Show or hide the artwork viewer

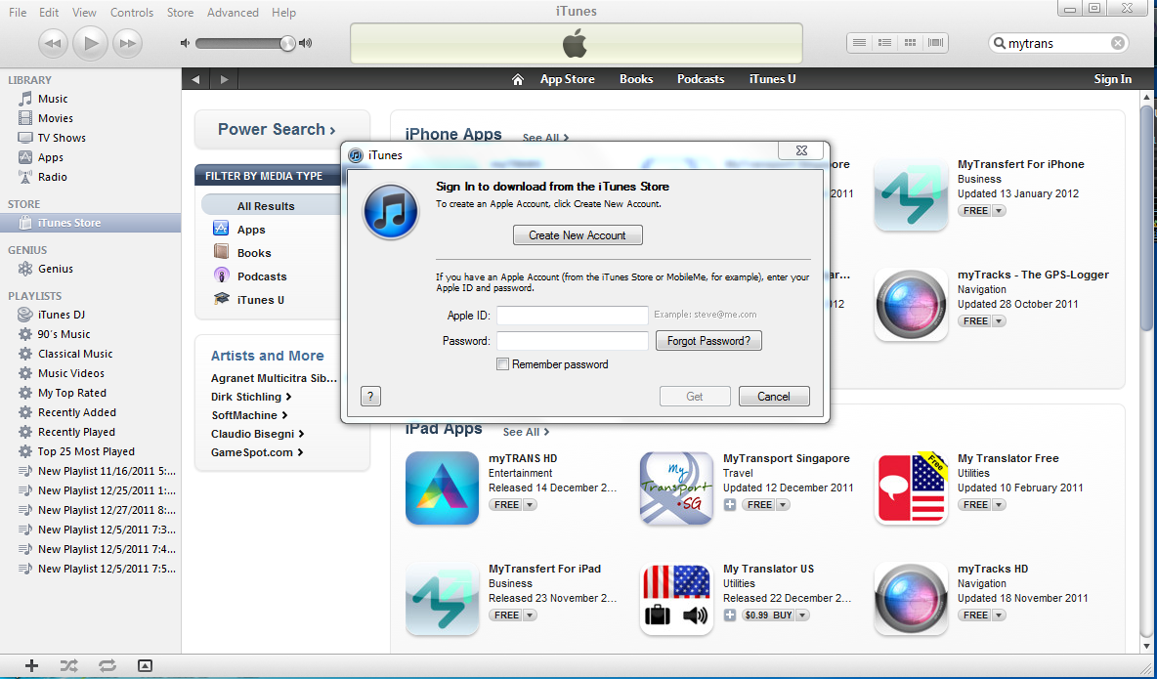(146, 665)
